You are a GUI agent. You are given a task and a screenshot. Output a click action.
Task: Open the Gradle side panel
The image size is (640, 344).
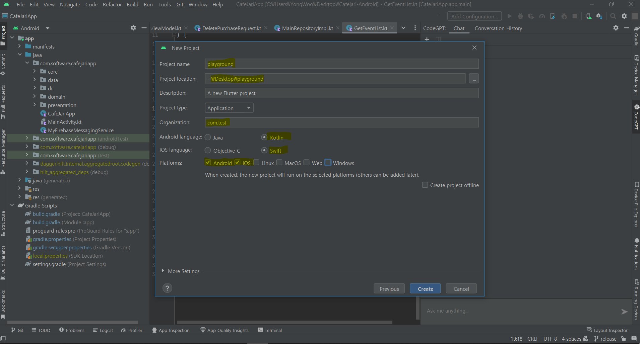click(x=636, y=36)
